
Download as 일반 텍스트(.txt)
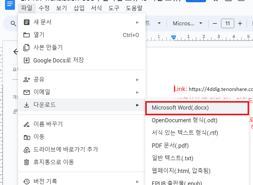[x=197, y=158]
